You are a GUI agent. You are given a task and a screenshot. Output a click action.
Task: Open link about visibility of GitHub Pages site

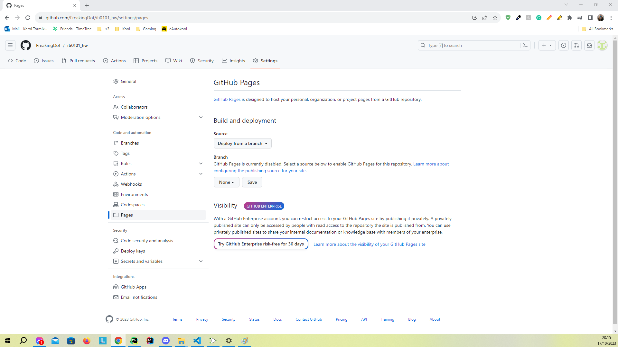tap(369, 244)
